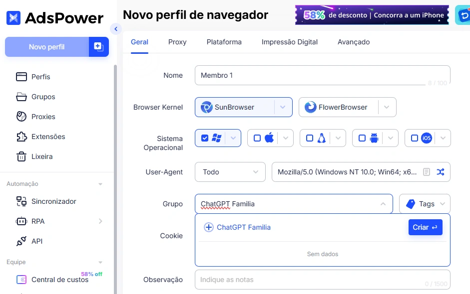The image size is (470, 294).
Task: Open the Proxies section in the sidebar
Action: point(43,117)
